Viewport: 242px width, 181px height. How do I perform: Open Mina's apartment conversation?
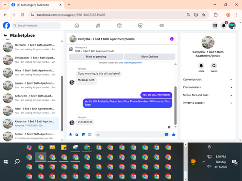point(30,72)
